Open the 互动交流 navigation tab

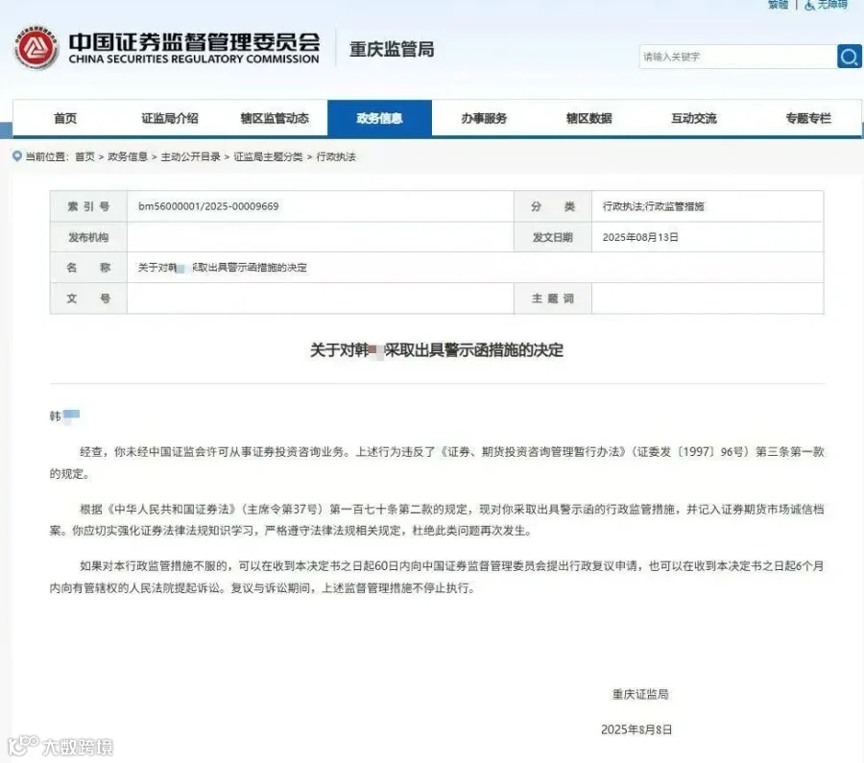[694, 118]
